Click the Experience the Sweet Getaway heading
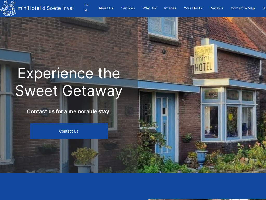This screenshot has height=200, width=266. 69,82
